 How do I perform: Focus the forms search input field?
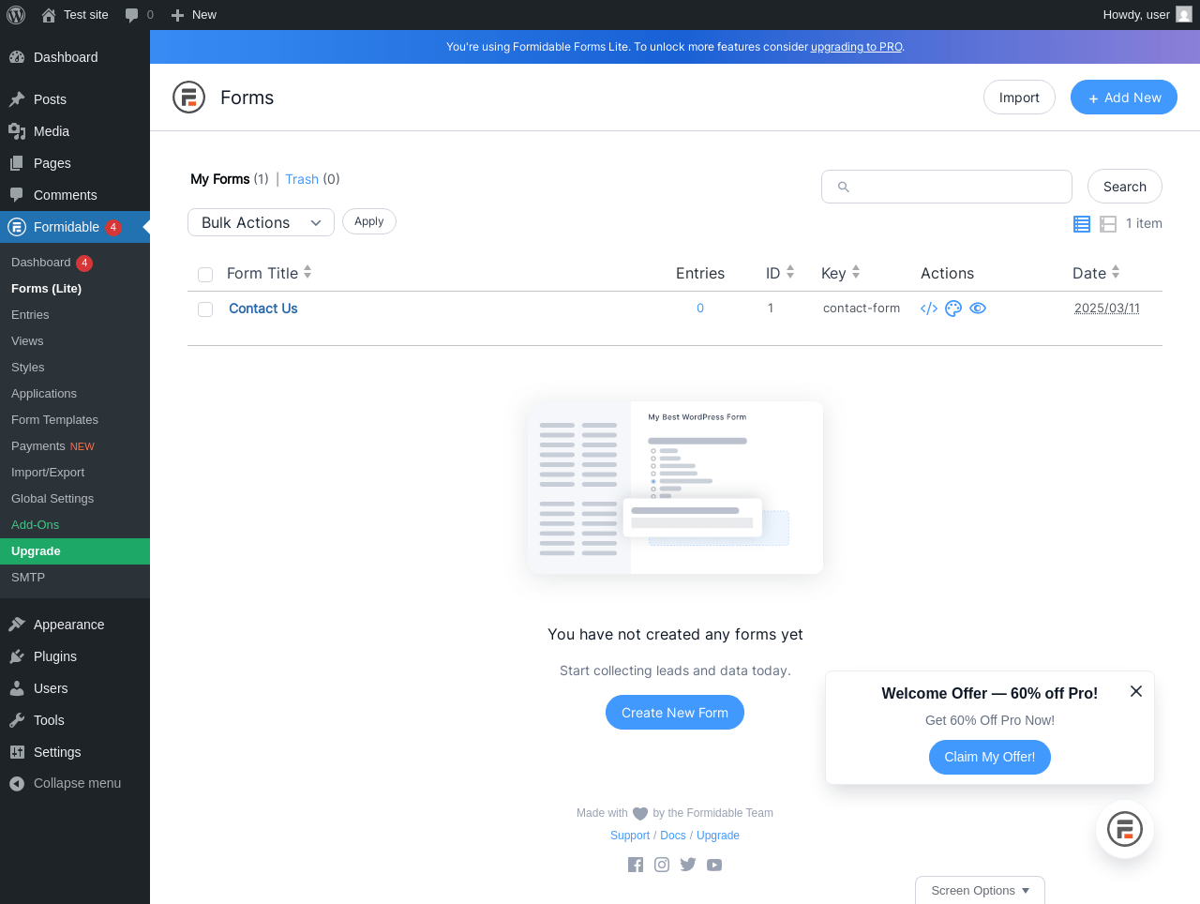[947, 187]
